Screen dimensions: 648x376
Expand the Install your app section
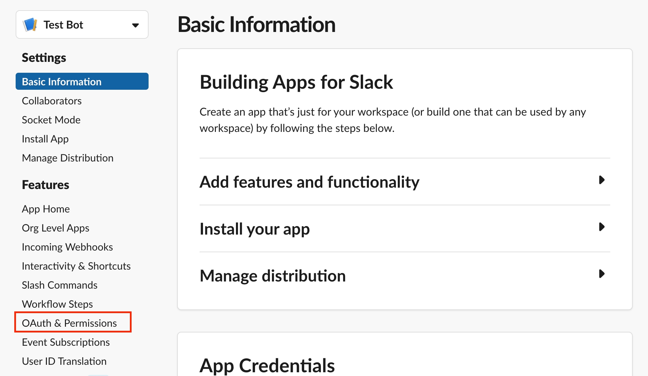pos(601,227)
